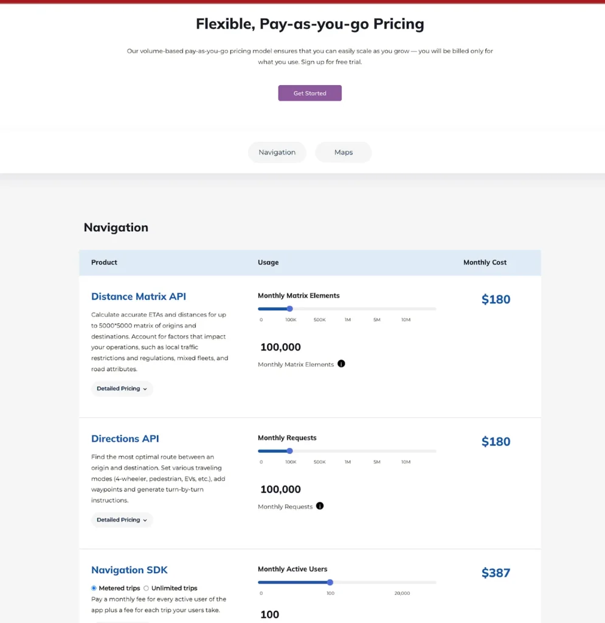Set Monthly Requests slider to 5M mark
This screenshot has width=605, height=623.
point(377,451)
